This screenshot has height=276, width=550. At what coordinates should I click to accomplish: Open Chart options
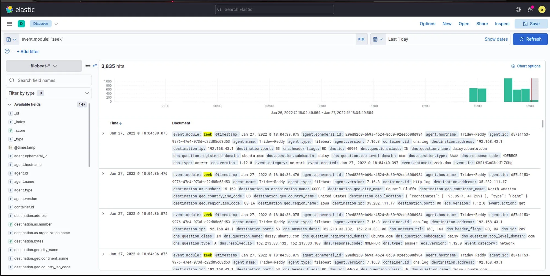[526, 66]
